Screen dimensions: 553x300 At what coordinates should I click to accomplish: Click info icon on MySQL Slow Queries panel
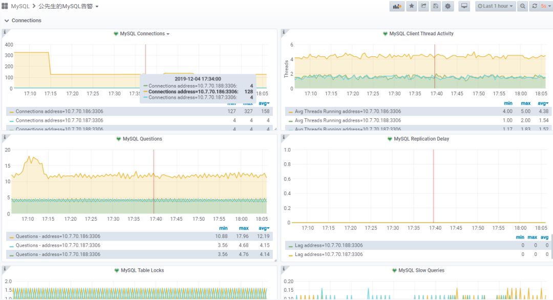pos(283,269)
